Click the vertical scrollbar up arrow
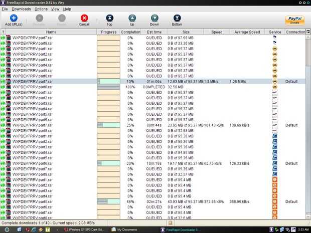 [308, 37]
